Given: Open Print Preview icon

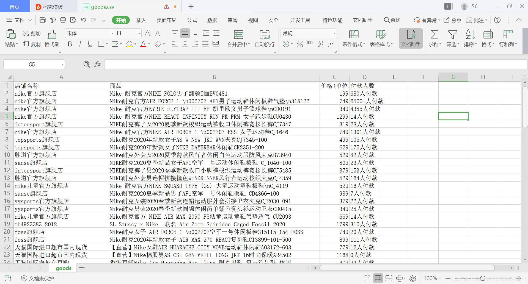Looking at the screenshot, I should tap(73, 20).
